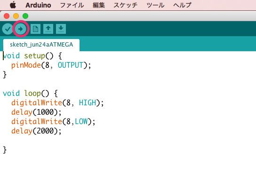This screenshot has height=196, width=256.
Task: Open the ファイル menu
Action: 72,5
